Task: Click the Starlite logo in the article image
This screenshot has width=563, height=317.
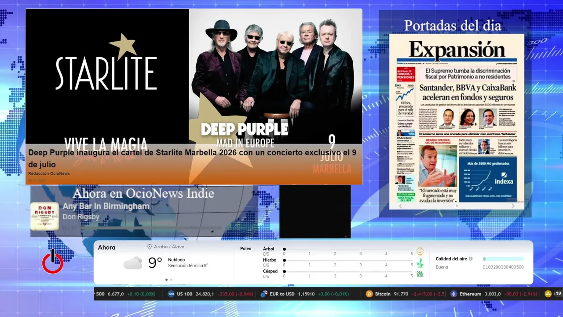Action: pos(106,63)
